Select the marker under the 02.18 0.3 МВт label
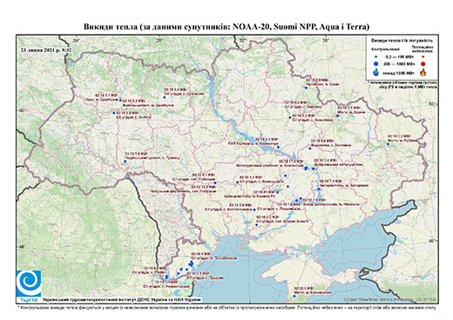This screenshot has height=320, width=453. (256, 225)
